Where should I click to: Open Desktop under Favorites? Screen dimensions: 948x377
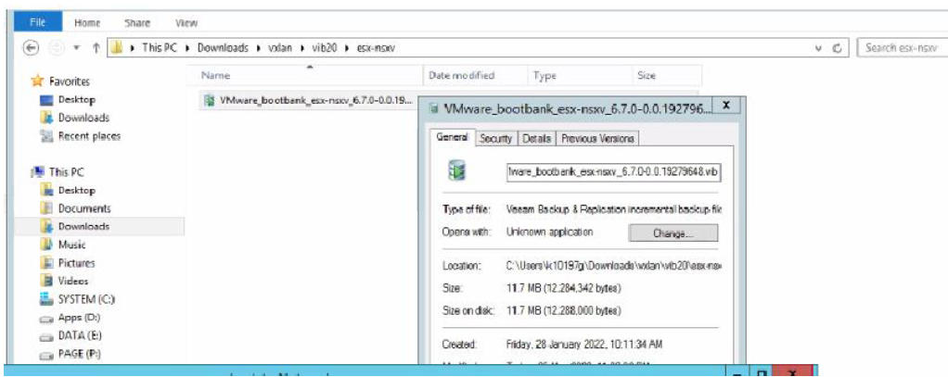tap(77, 100)
